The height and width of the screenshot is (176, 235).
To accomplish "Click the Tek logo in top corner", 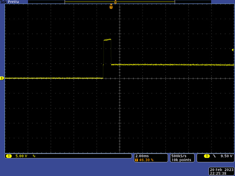I will tap(4, 2).
